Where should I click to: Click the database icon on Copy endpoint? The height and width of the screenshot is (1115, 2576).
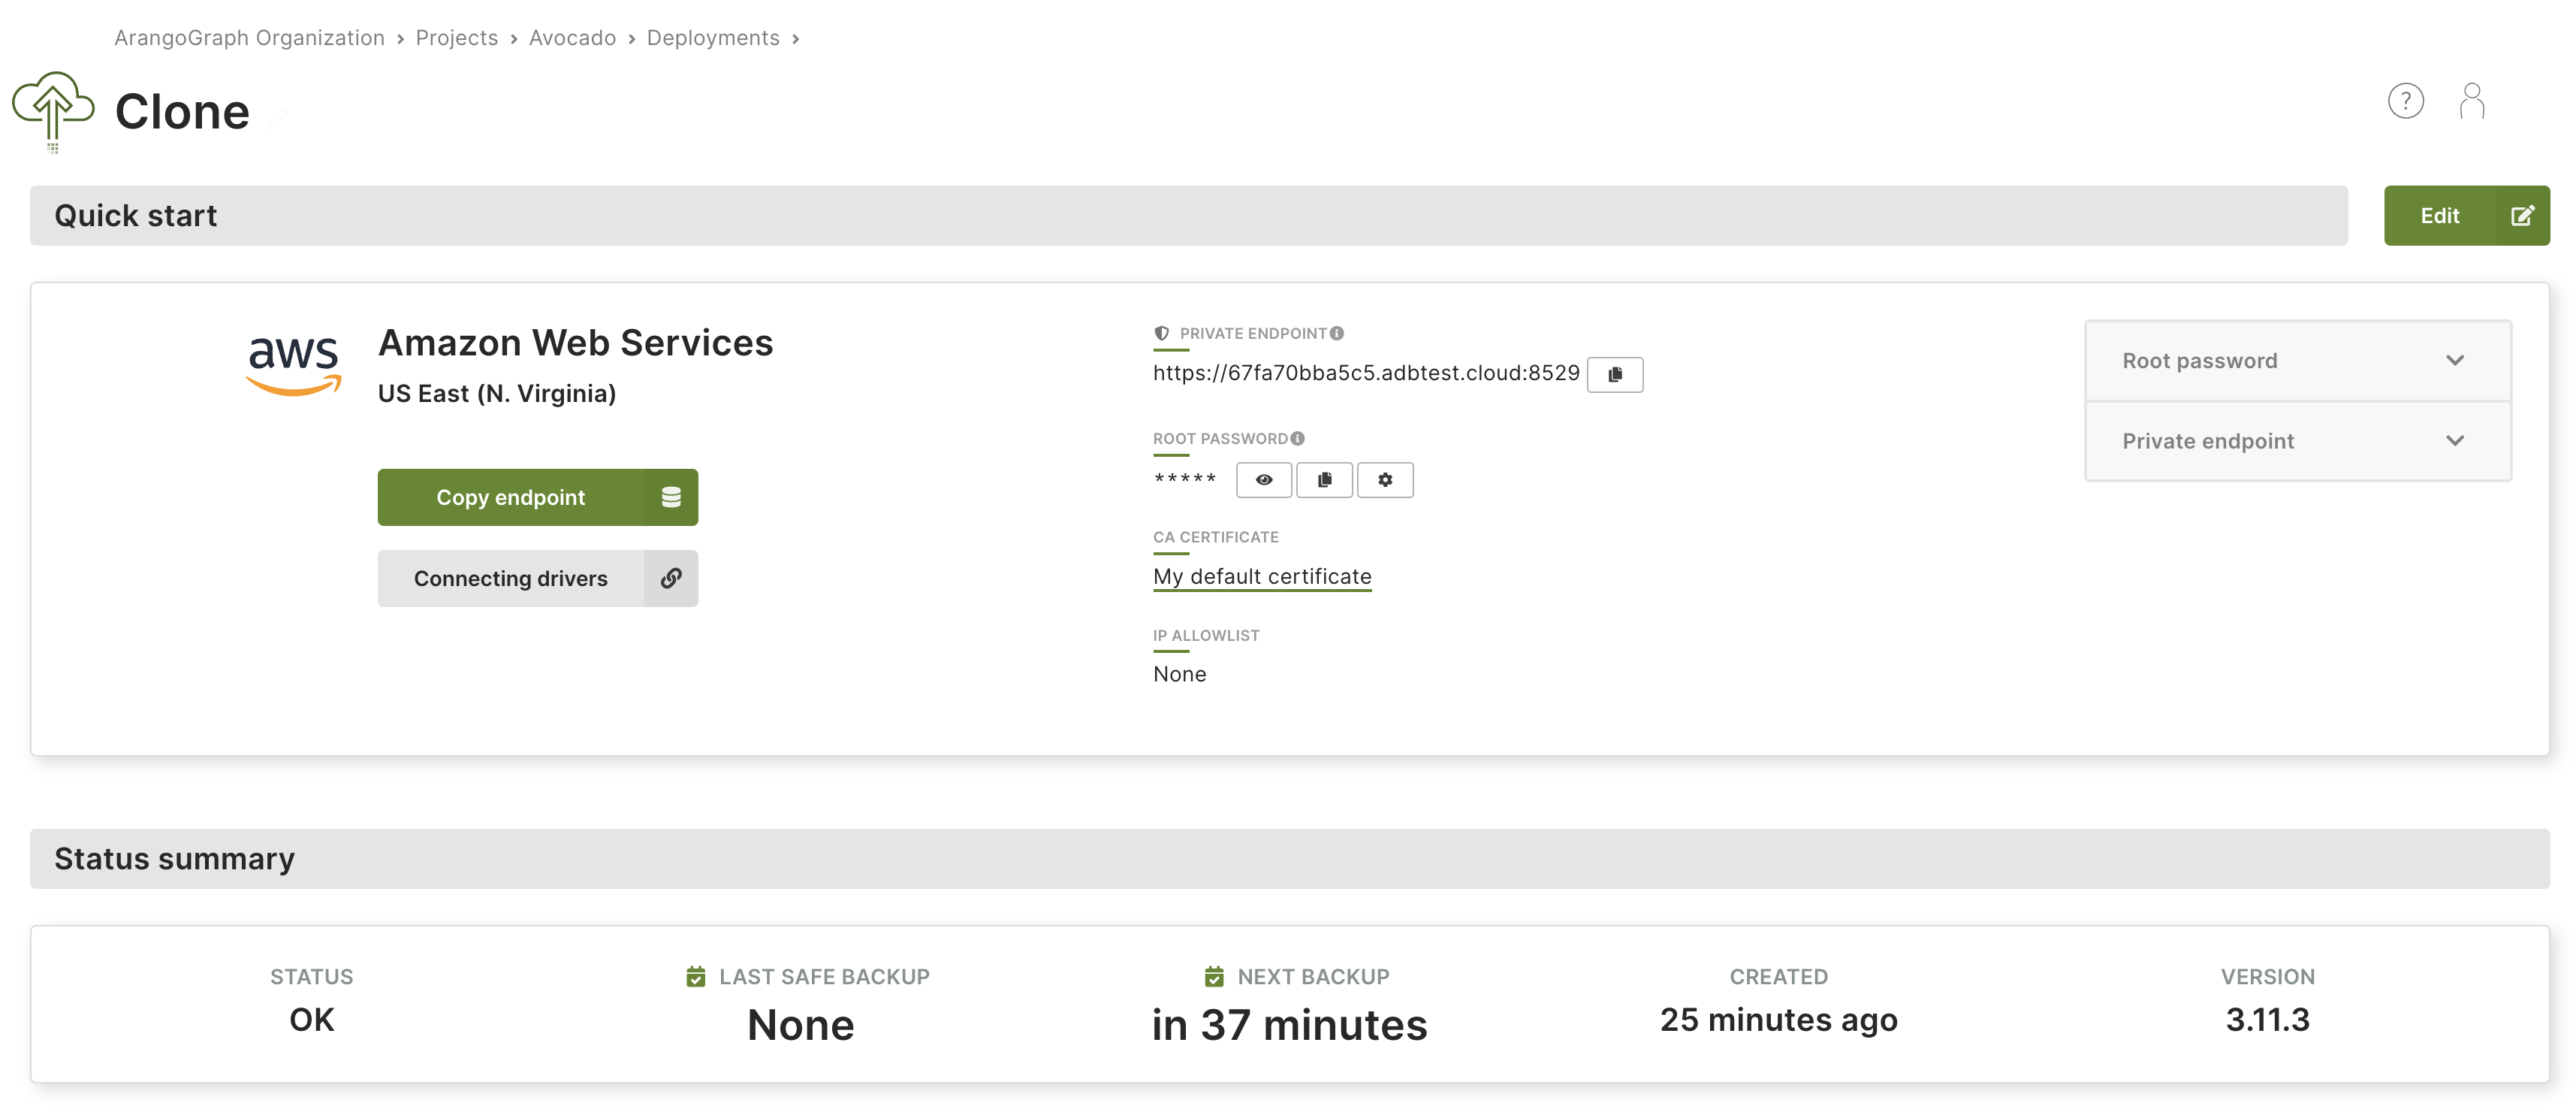(x=671, y=497)
